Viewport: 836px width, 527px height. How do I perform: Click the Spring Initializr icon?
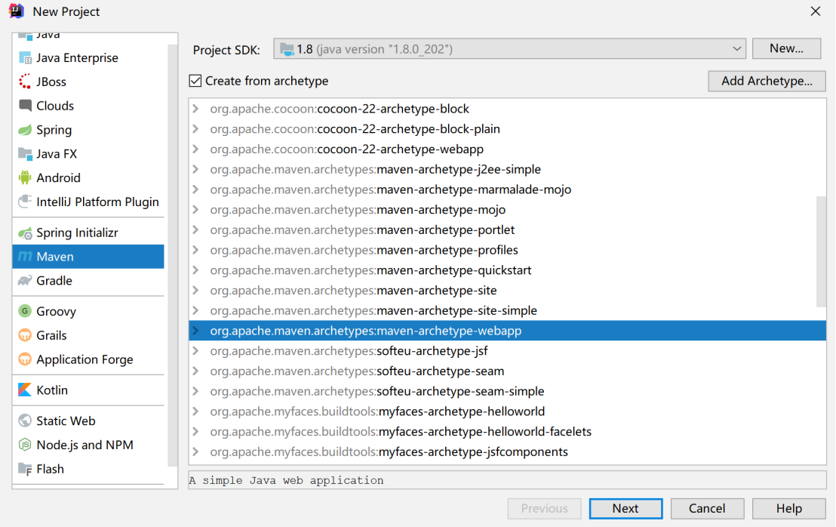coord(25,233)
